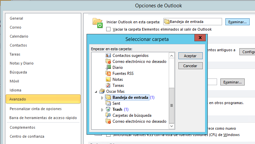Select the Búsqueda options category
This screenshot has height=144, width=255.
click(43, 72)
